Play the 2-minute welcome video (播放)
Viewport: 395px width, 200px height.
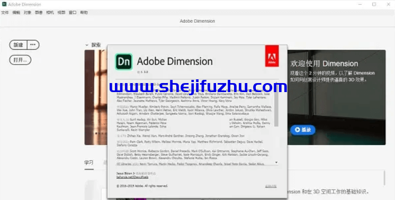303,130
